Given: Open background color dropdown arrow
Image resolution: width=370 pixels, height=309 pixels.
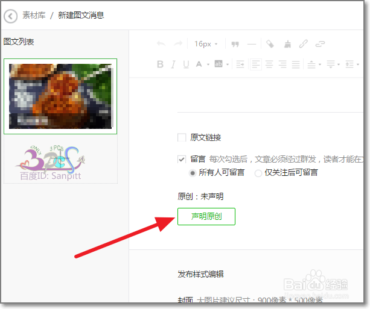Looking at the screenshot, I should click(x=228, y=64).
